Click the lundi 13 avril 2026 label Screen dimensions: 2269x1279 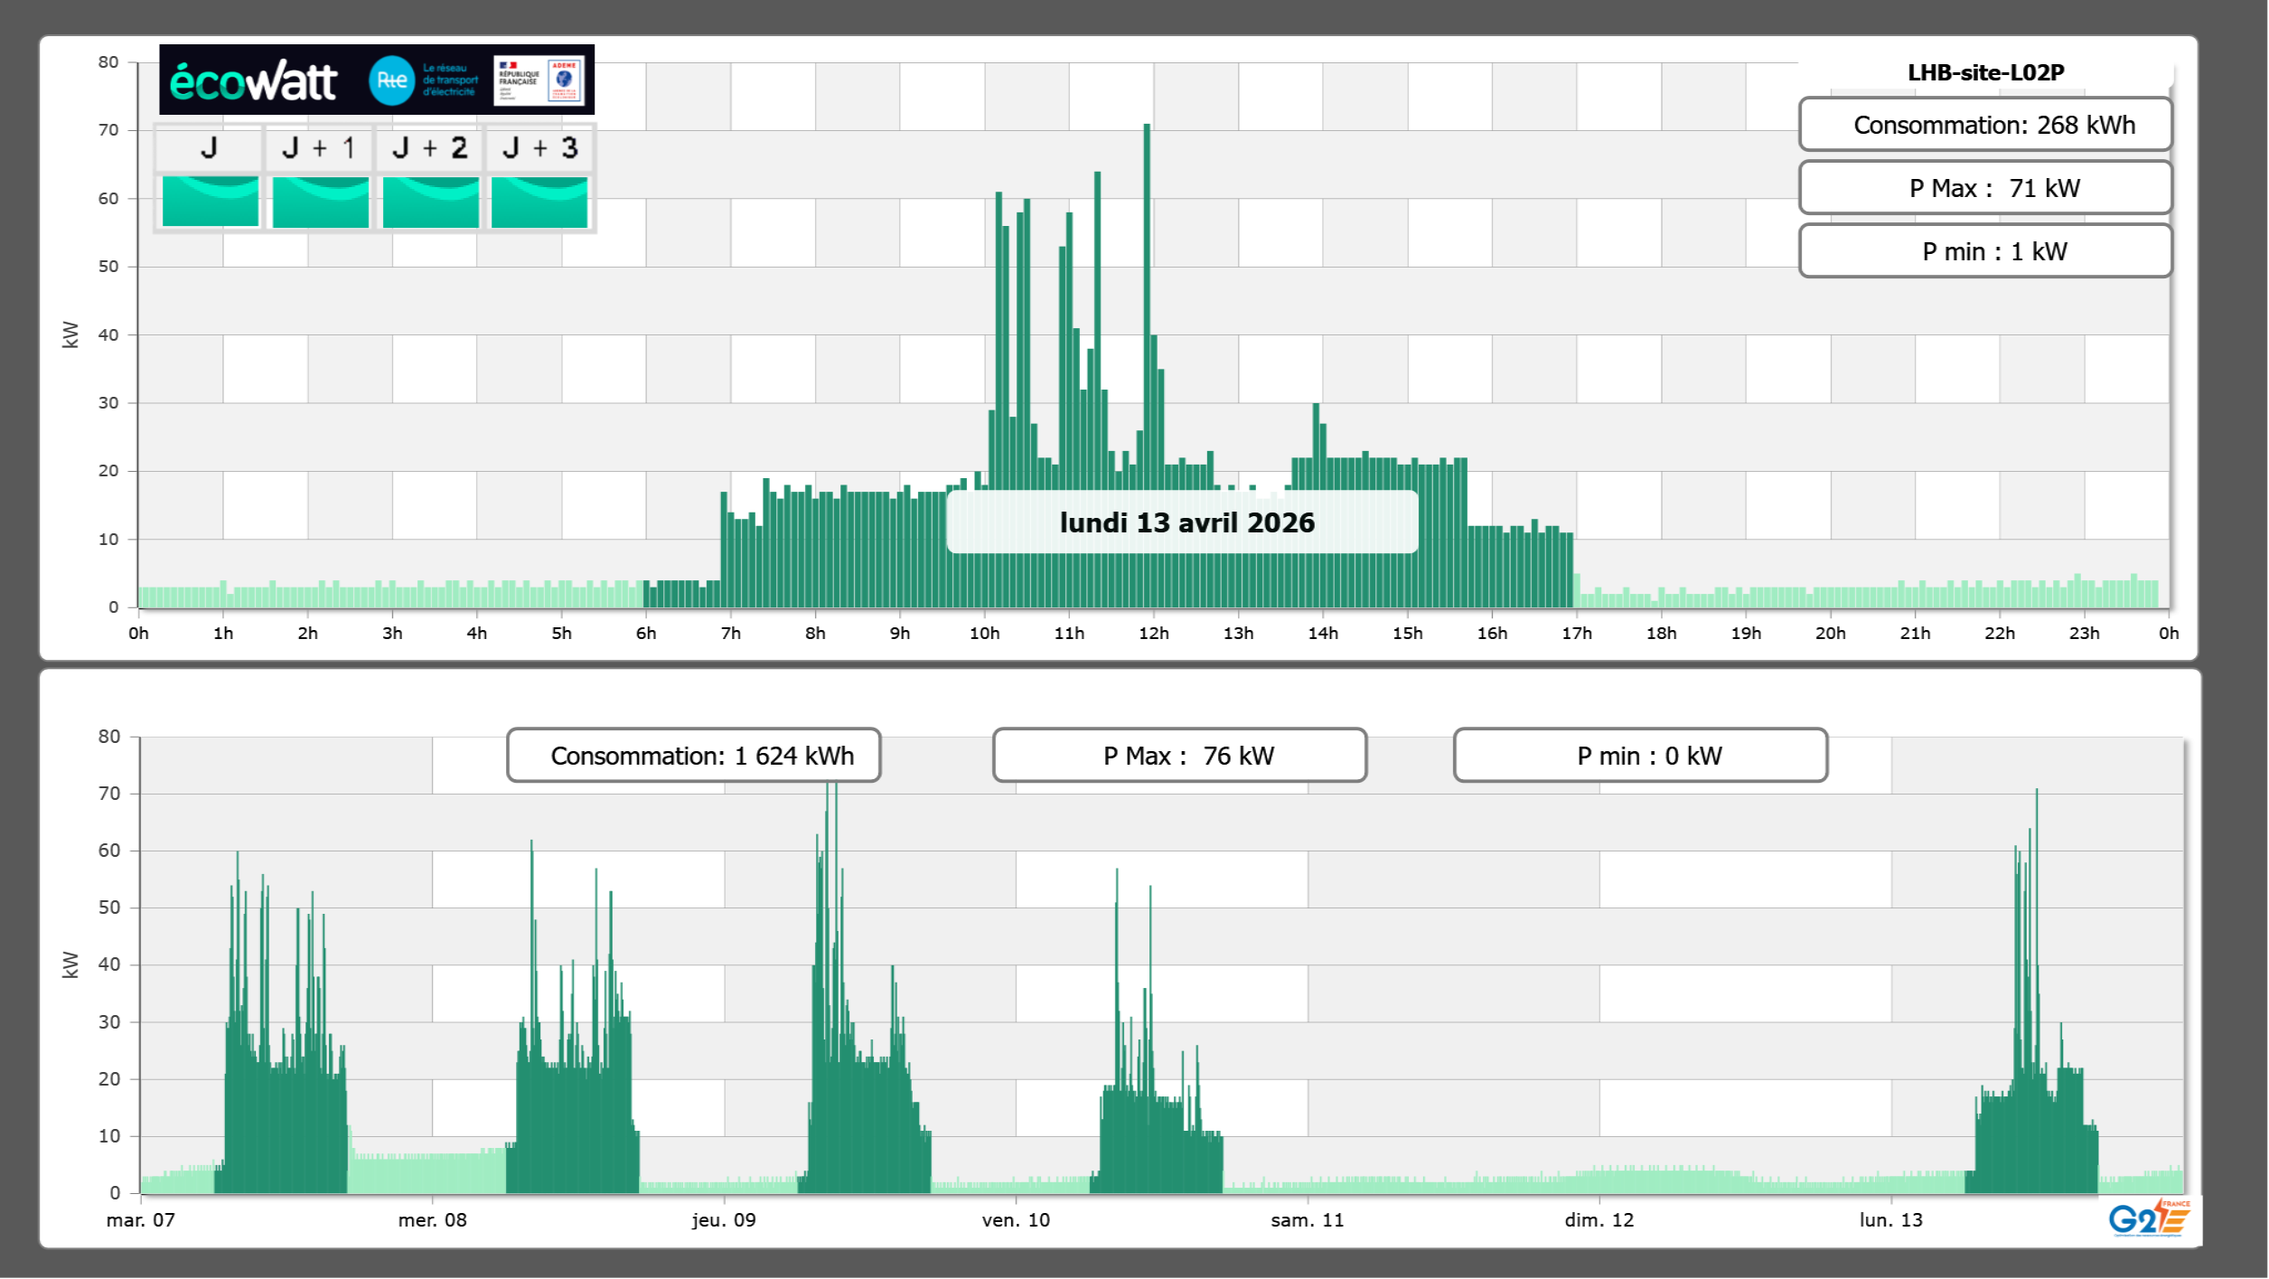(x=1185, y=522)
